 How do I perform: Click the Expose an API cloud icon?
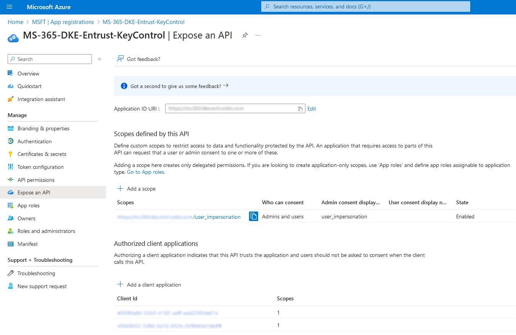[x=11, y=192]
